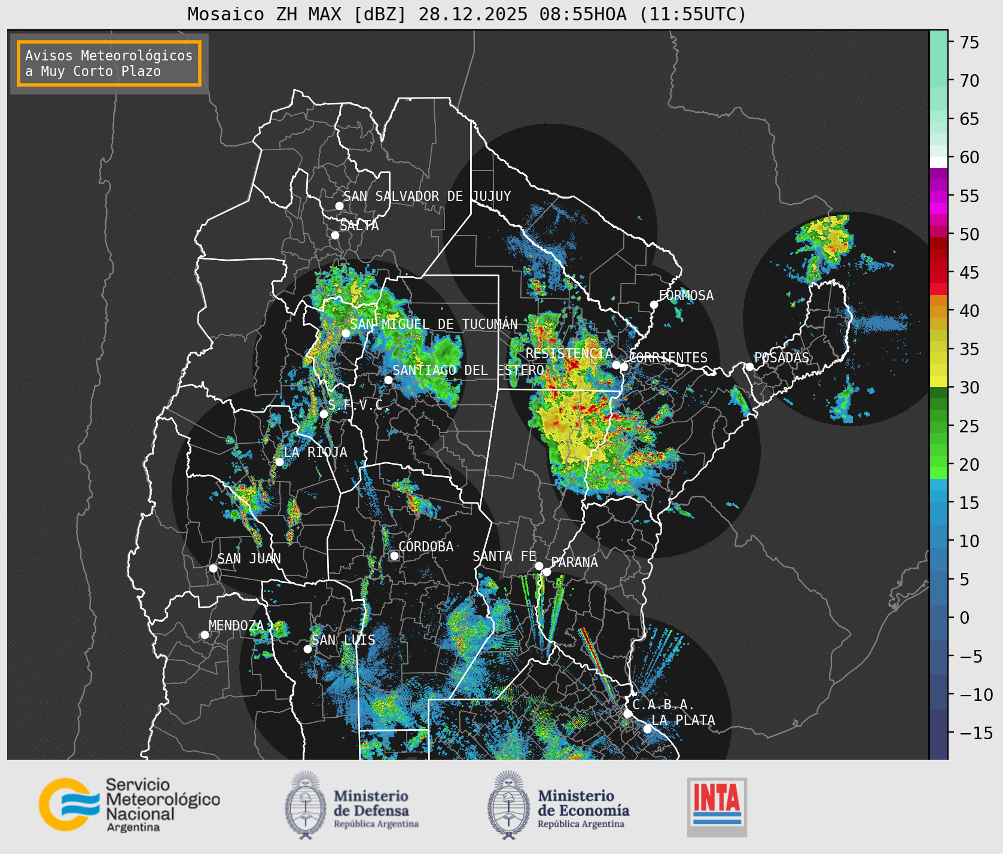Click the Corrientes city dot

[624, 367]
